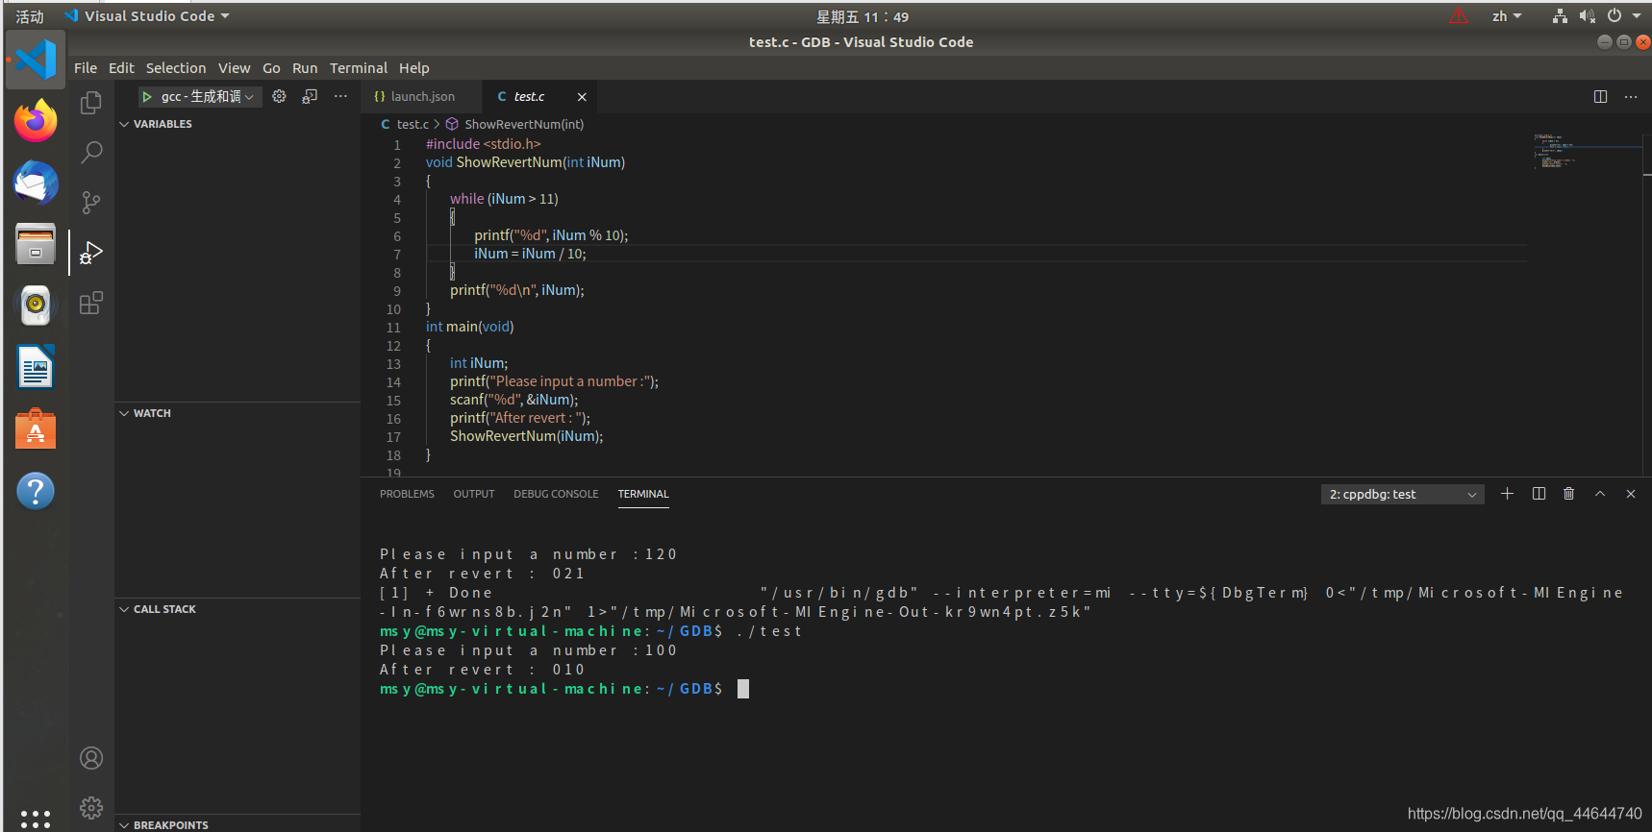Start debugging with green play arrow
Viewport: 1652px width, 832px height.
147,97
